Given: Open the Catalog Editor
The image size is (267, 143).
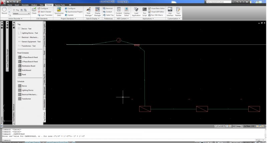Looking at the screenshot, I should tap(126, 12).
